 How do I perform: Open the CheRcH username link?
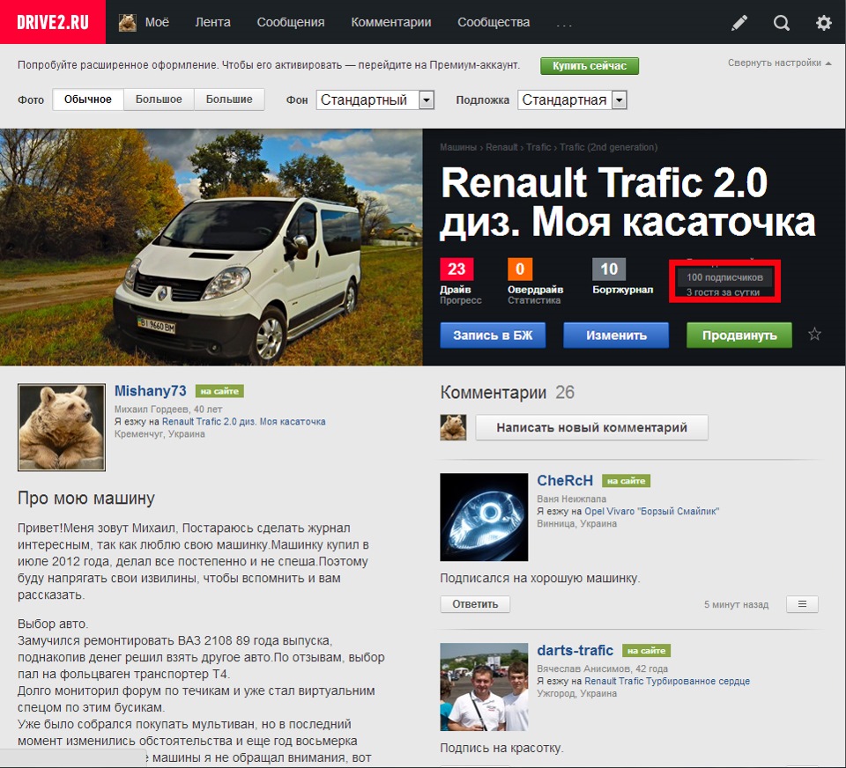coord(564,480)
